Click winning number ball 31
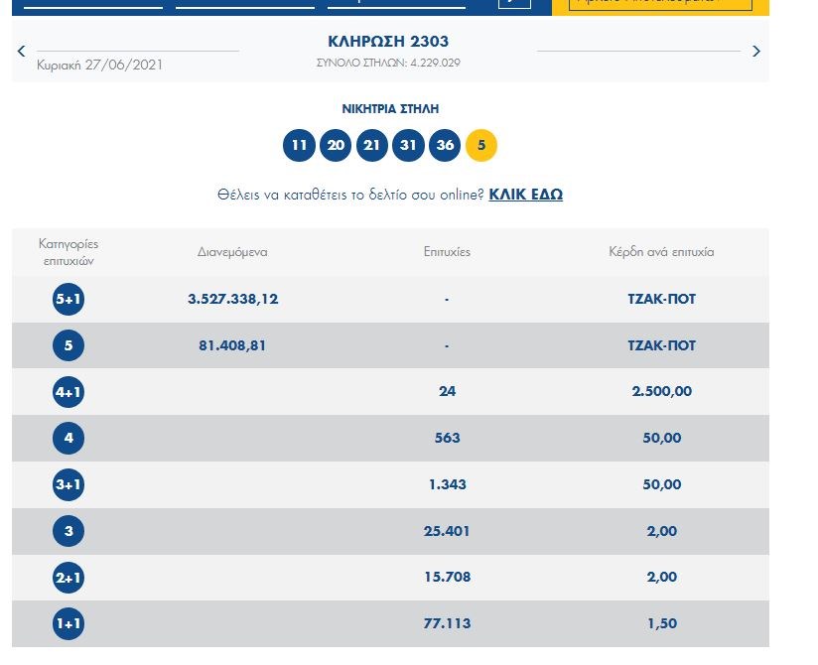Screen dimensions: 818x665 pos(408,146)
